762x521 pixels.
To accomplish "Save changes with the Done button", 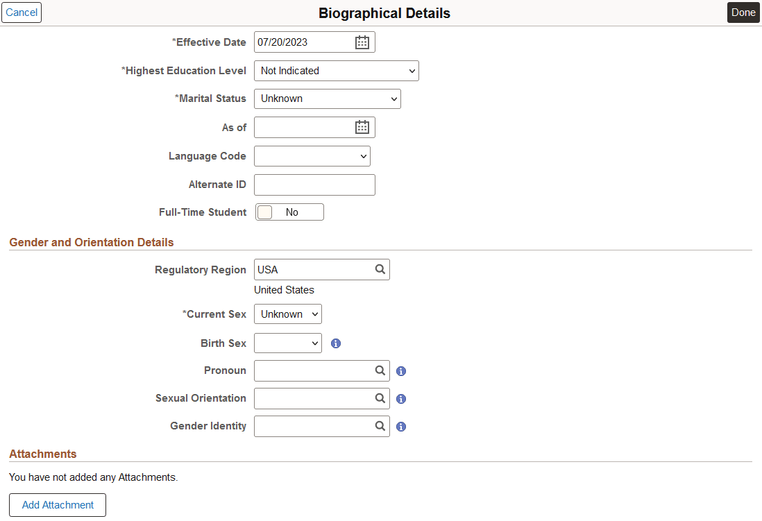I will tap(743, 12).
